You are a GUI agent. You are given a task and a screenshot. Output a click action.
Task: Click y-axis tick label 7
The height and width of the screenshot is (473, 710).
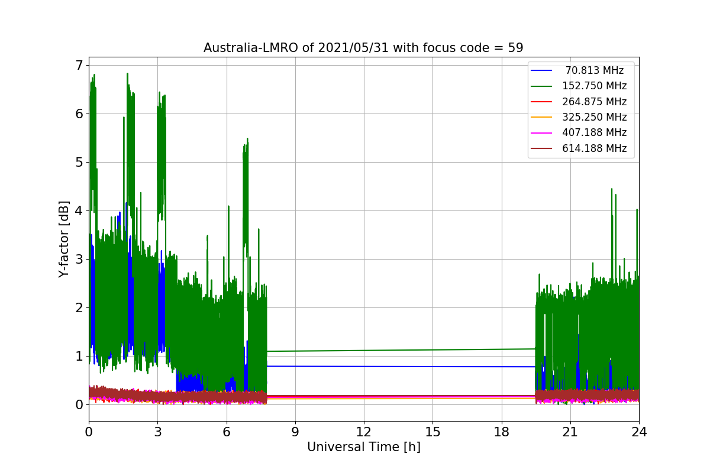point(79,65)
